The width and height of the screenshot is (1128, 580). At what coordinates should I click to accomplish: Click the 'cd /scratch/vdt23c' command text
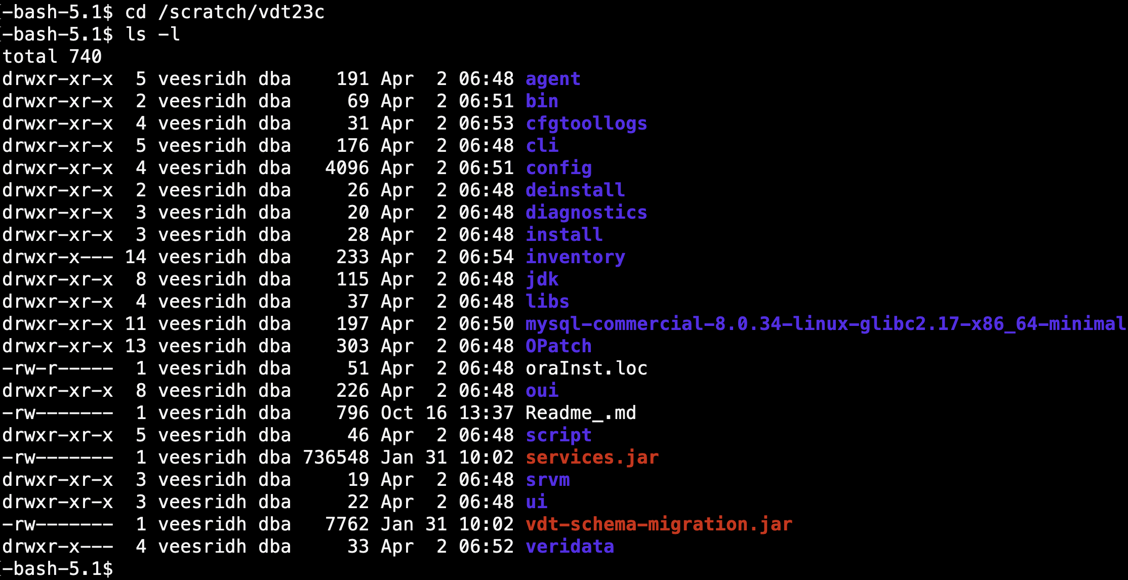coord(225,12)
